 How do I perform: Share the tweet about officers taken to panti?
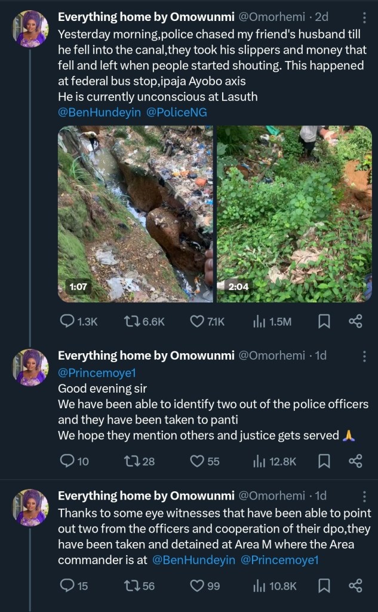(x=355, y=461)
